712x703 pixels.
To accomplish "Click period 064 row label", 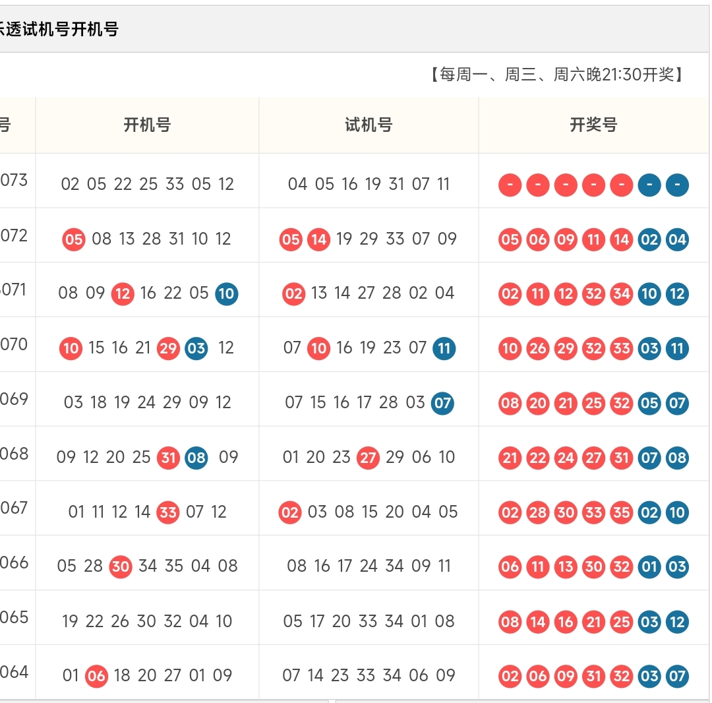I will 14,671.
